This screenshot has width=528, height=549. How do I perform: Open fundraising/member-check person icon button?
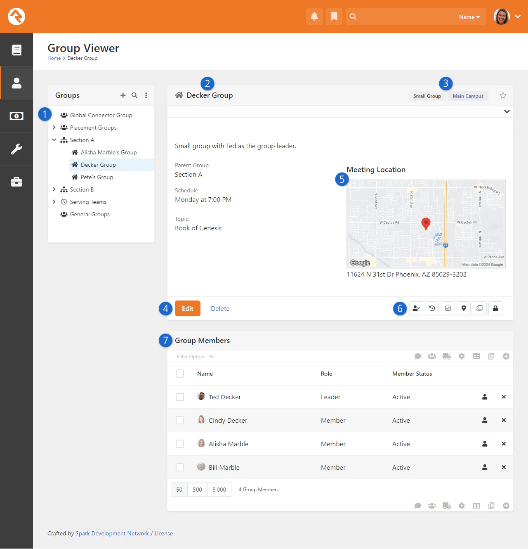416,308
